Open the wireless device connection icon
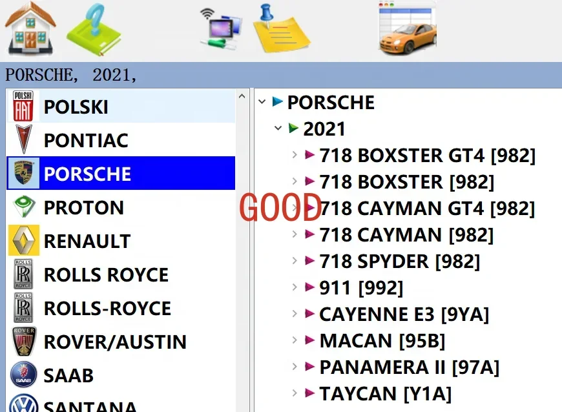Viewport: 562px width, 412px height. click(x=221, y=29)
